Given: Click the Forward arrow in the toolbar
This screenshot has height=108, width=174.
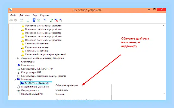Looking at the screenshot, I should point(15,20).
